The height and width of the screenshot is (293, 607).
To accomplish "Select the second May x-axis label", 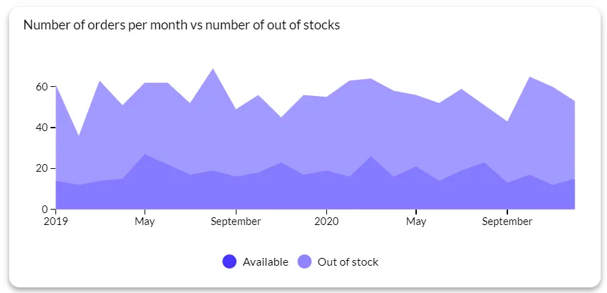I will tap(416, 222).
